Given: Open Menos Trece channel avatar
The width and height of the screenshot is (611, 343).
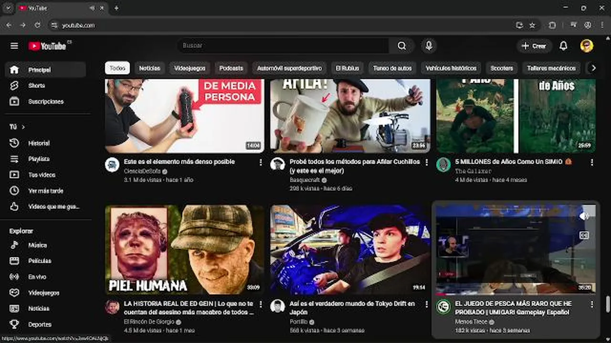Looking at the screenshot, I should pos(443,306).
